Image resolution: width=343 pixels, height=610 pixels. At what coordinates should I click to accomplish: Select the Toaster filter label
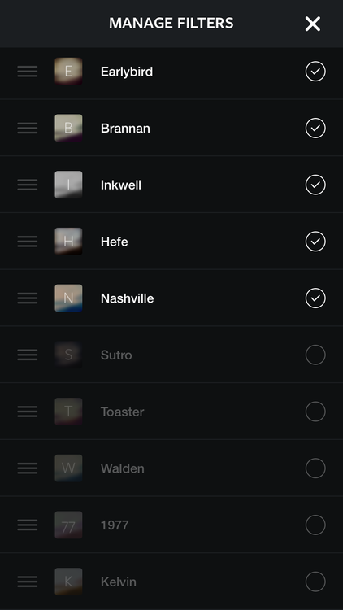click(123, 412)
